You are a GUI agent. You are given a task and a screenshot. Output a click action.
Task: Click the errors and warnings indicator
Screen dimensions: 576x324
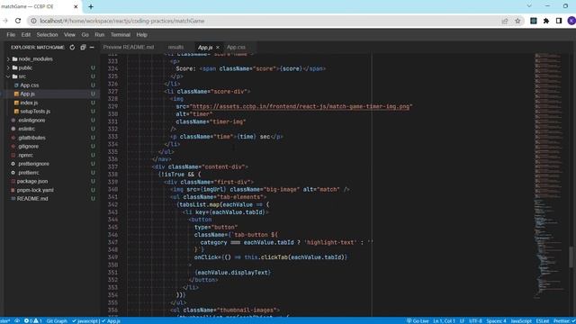point(33,320)
